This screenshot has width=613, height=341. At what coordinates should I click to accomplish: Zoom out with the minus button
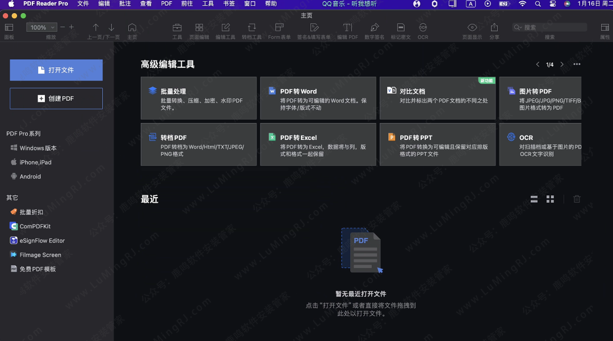[x=62, y=27]
